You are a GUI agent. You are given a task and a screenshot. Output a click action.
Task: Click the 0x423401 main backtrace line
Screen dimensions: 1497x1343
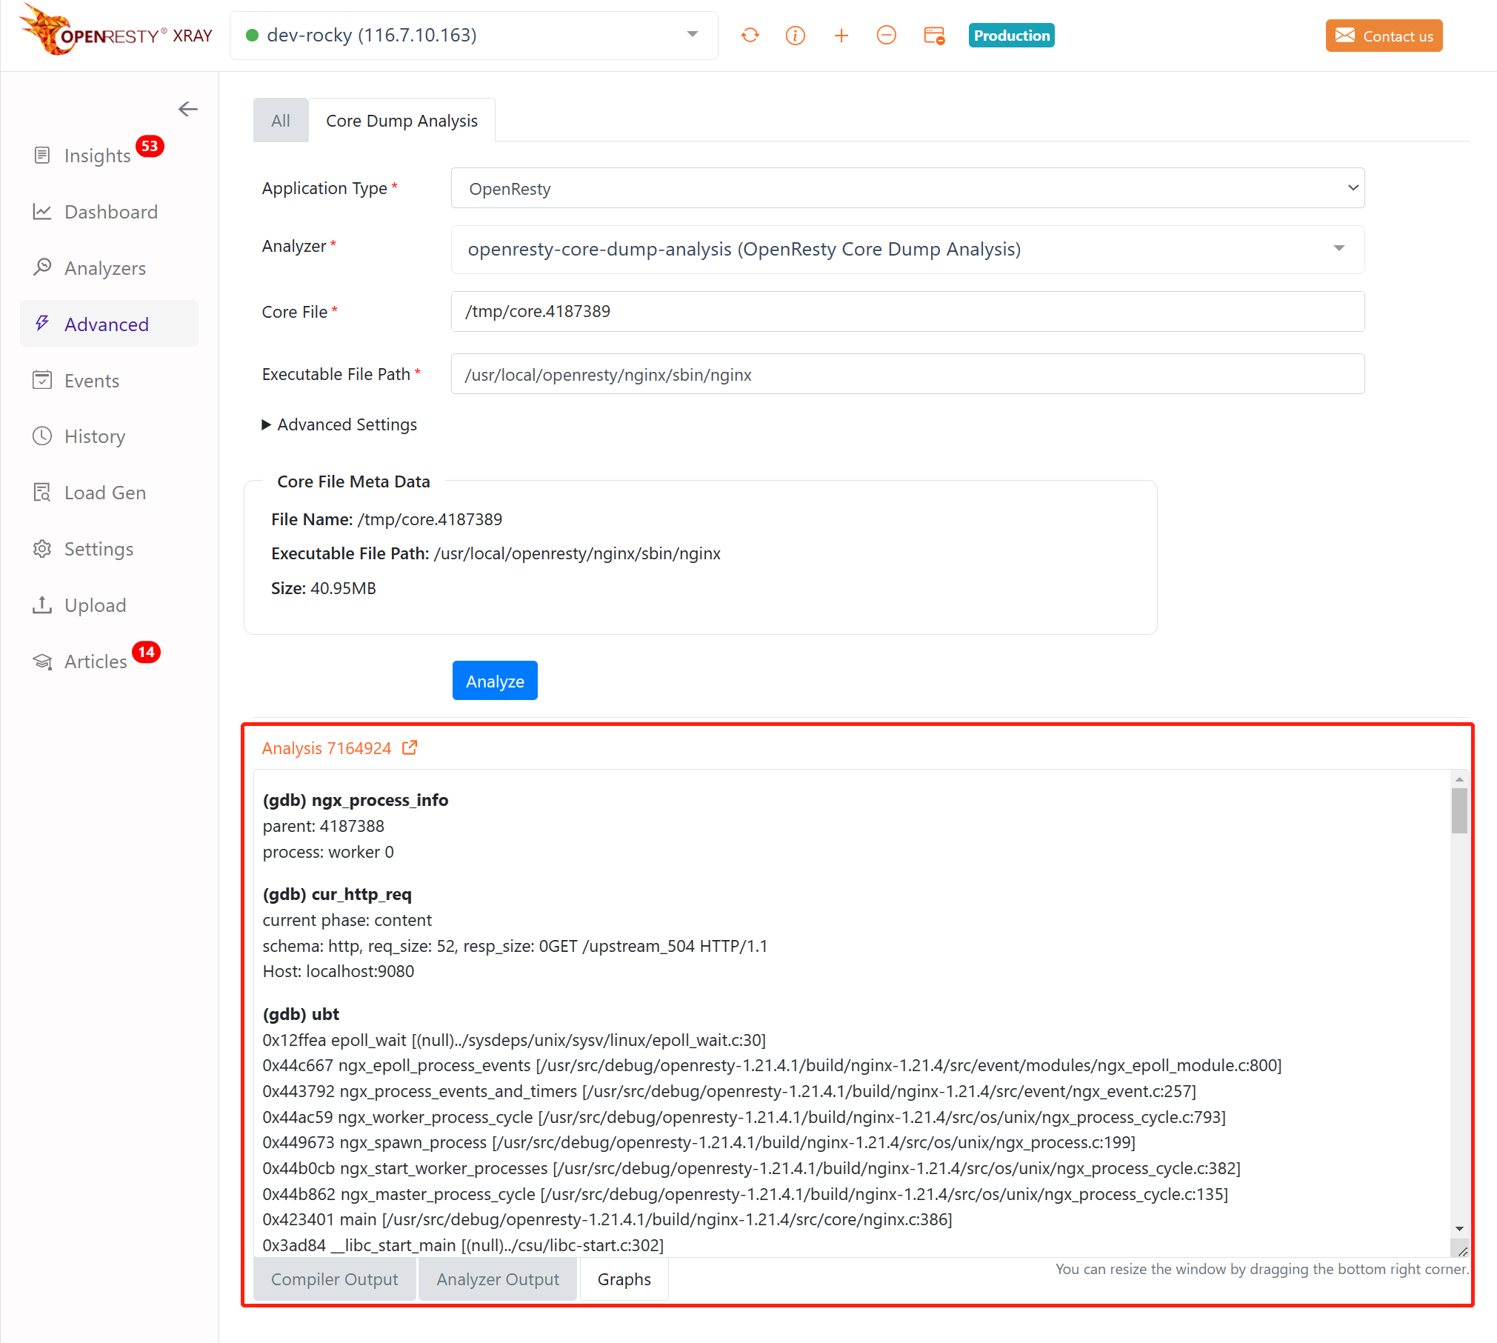click(x=607, y=1219)
